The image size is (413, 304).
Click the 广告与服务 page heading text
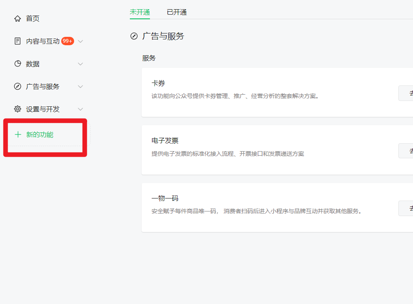(163, 36)
